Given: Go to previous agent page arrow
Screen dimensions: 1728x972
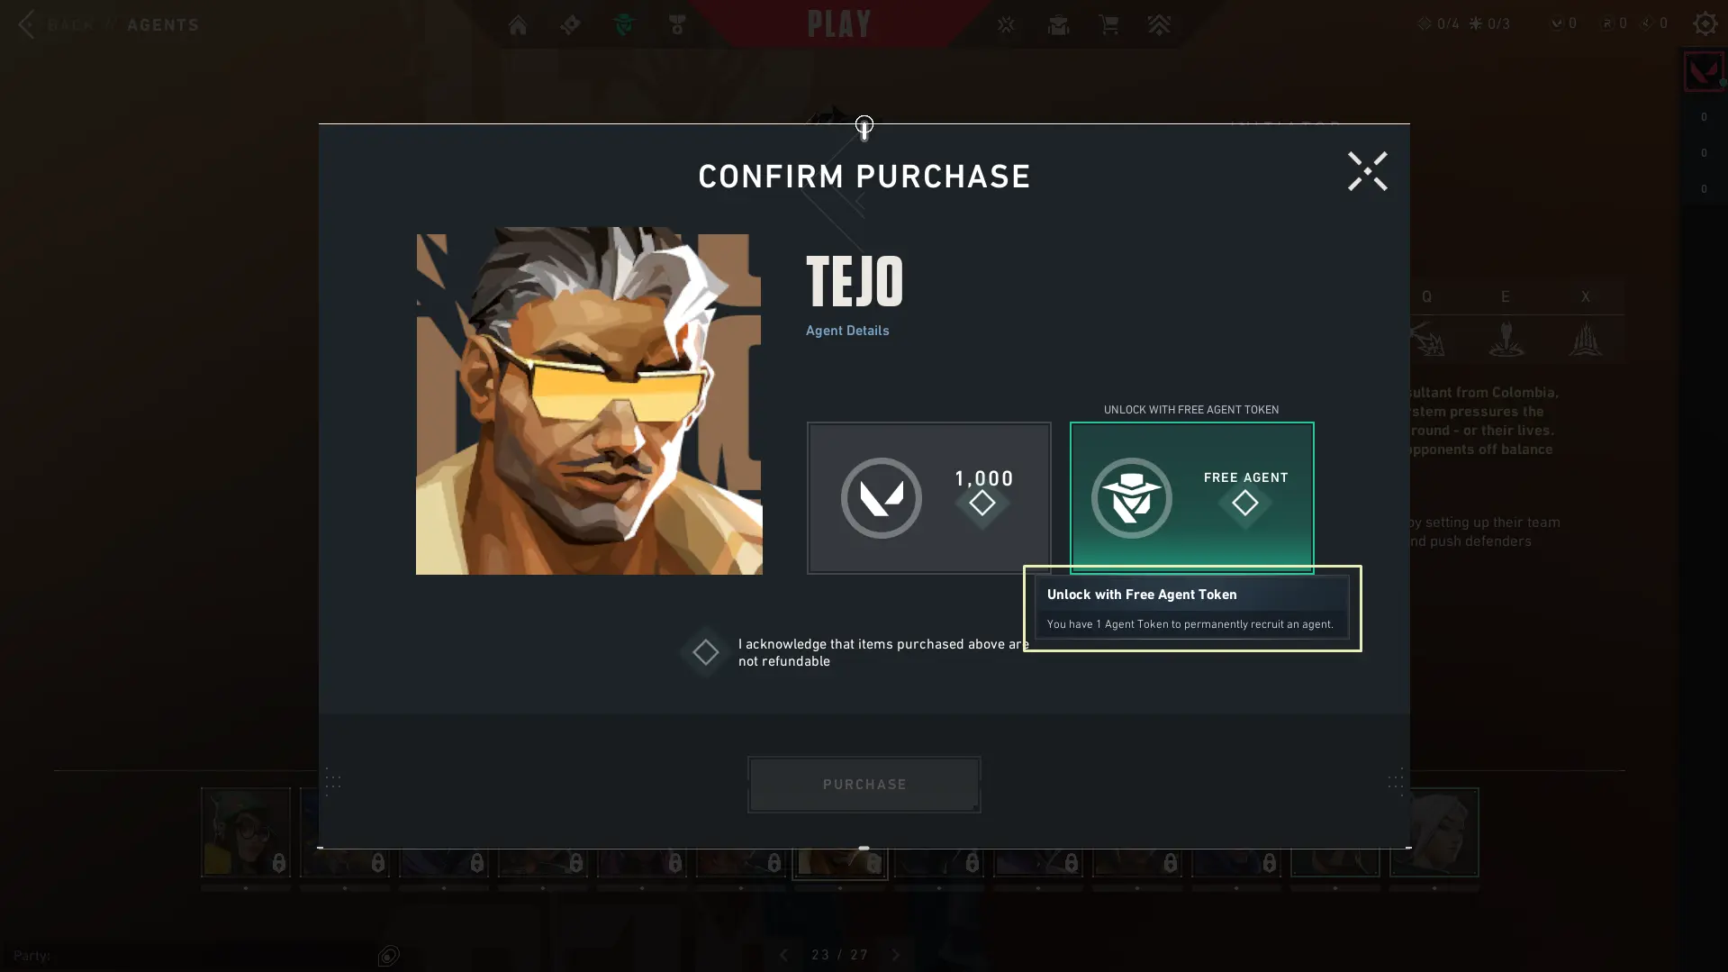Looking at the screenshot, I should (783, 955).
